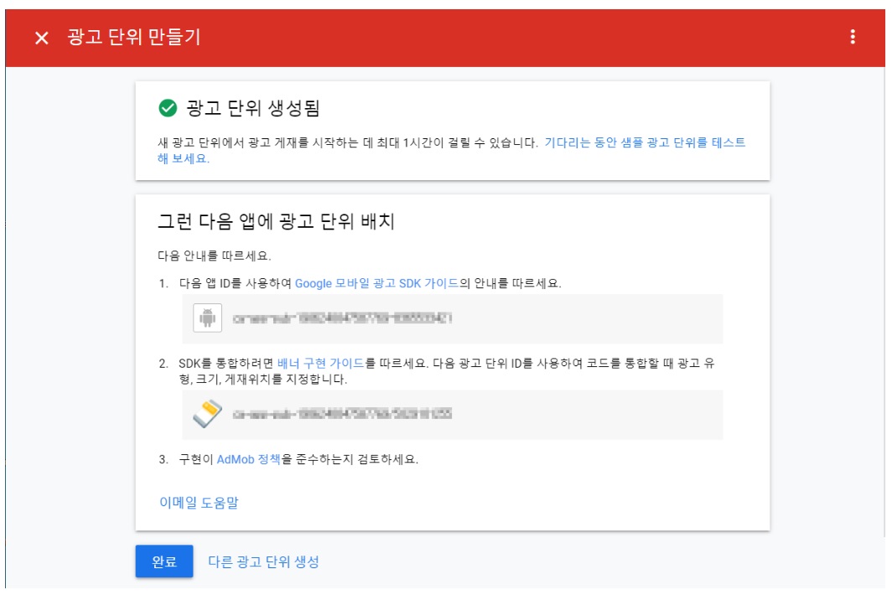Click the blue 완료 button

[x=164, y=561]
